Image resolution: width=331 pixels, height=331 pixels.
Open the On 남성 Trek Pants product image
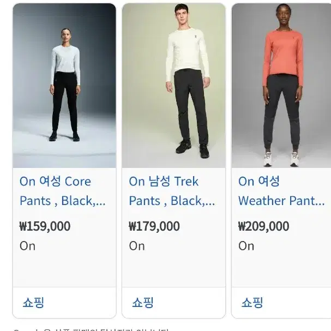174,86
